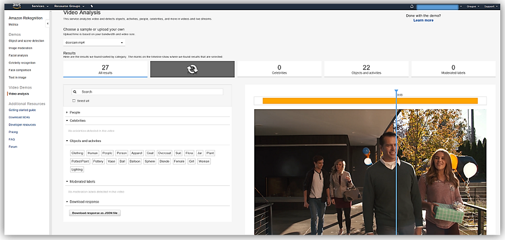Screen dimensions: 505x240
Task: Click the refresh icon tile in results
Action: tap(191, 69)
